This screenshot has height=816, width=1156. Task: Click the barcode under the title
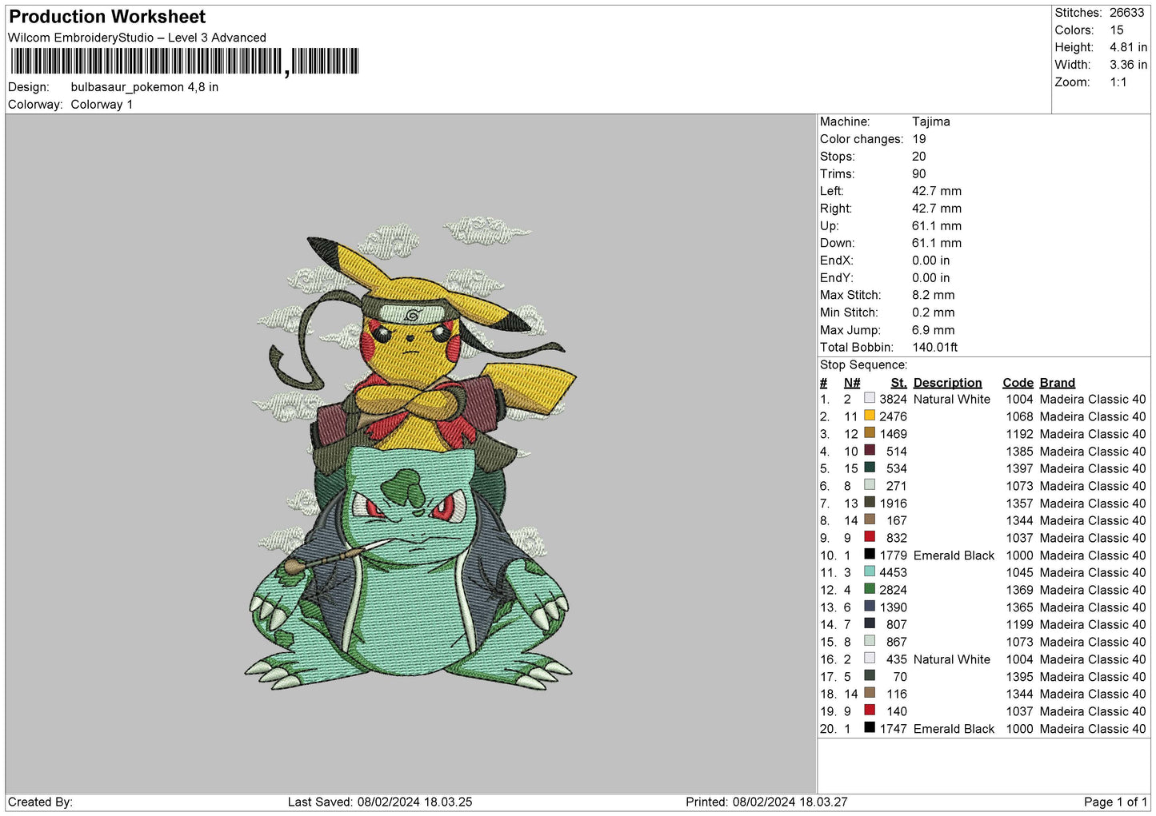tap(185, 62)
